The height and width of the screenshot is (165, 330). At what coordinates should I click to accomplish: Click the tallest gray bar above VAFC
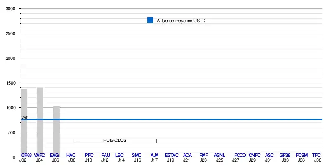point(40,120)
